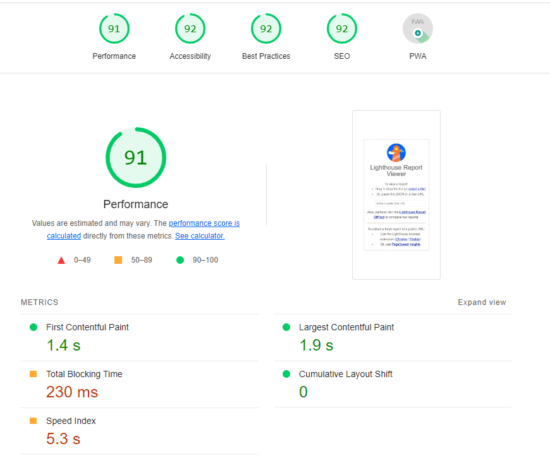Click the 5.3 s Speed Index value
Viewport: 550px width, 460px height.
coord(63,439)
